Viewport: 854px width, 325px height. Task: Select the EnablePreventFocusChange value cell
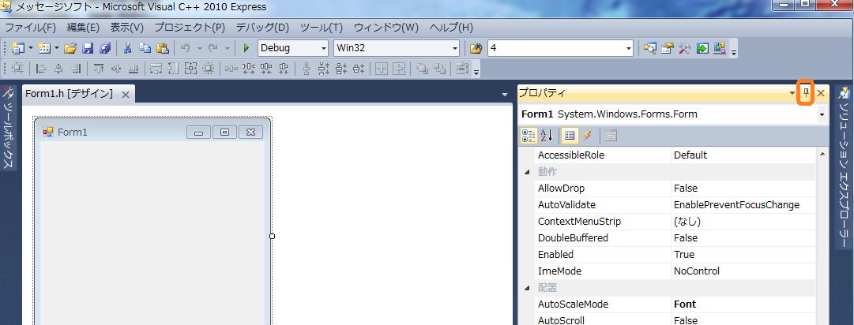(x=743, y=205)
